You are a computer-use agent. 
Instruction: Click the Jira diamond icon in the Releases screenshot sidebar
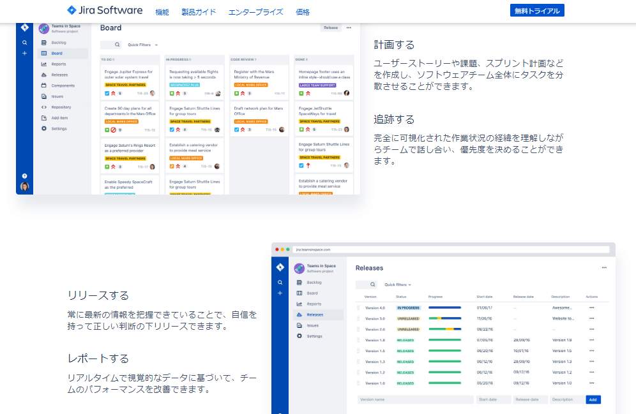280,267
